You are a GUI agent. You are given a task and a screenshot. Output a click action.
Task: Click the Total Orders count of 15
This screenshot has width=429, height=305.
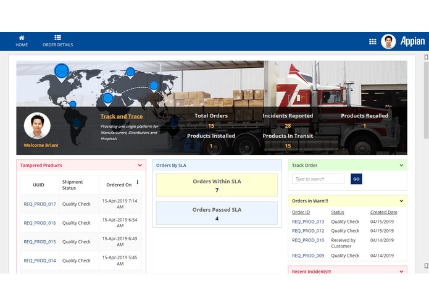[x=211, y=126]
